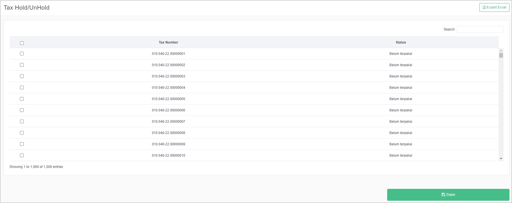Select checkbox for row 010.040-22.00000003
The height and width of the screenshot is (203, 512).
point(22,76)
